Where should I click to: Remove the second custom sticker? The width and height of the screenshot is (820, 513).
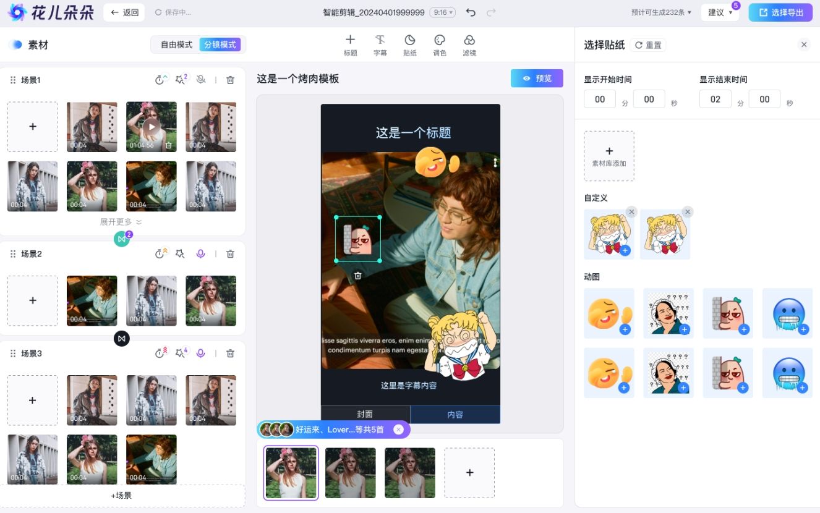click(688, 212)
